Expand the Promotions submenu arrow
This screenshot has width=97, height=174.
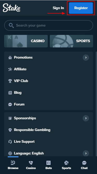[86, 58]
